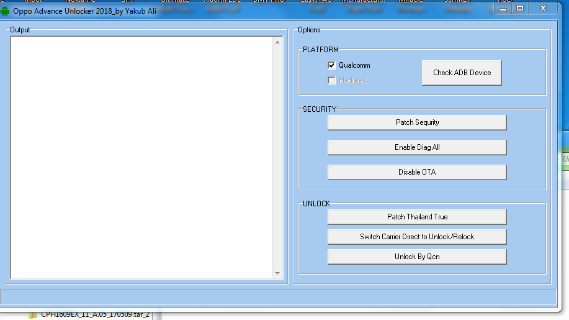Run Patch Sequrity
Viewport: 569px width, 320px height.
pyautogui.click(x=417, y=122)
